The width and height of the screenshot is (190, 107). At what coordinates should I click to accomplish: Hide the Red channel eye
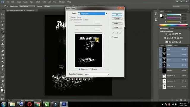[x=161, y=55]
